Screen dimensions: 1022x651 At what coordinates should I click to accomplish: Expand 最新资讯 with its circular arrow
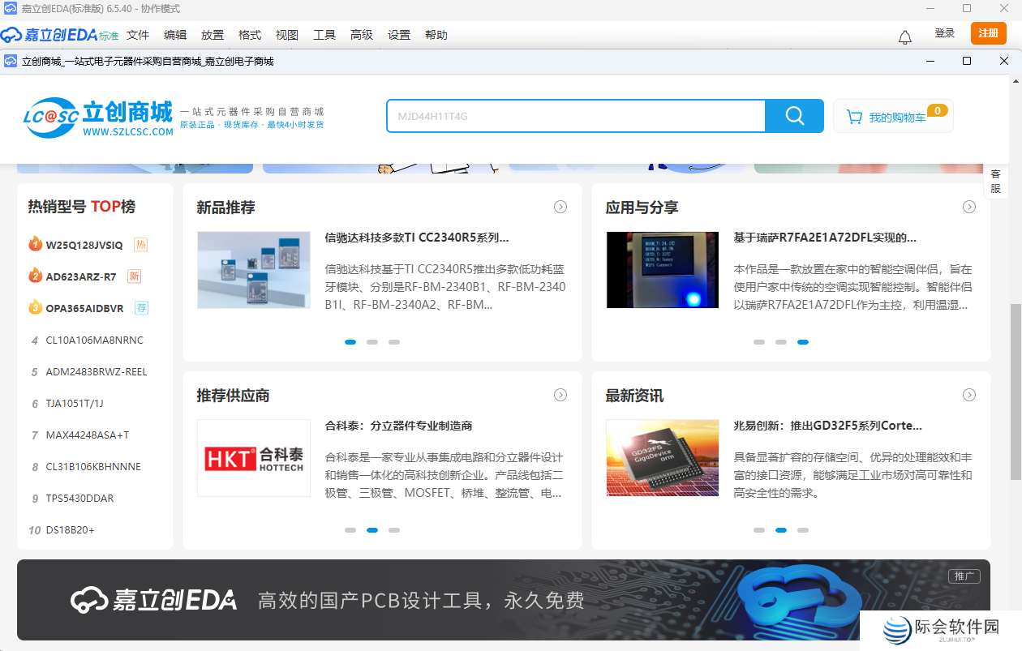pyautogui.click(x=968, y=395)
